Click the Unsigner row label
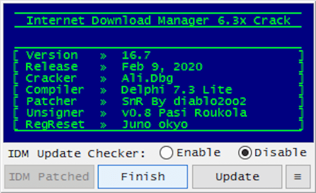Screen dimensions: 316x193 [x=55, y=113]
